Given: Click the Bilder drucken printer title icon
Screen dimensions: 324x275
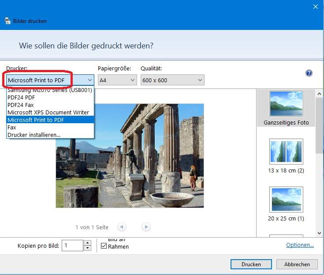Looking at the screenshot, I should pos(7,21).
